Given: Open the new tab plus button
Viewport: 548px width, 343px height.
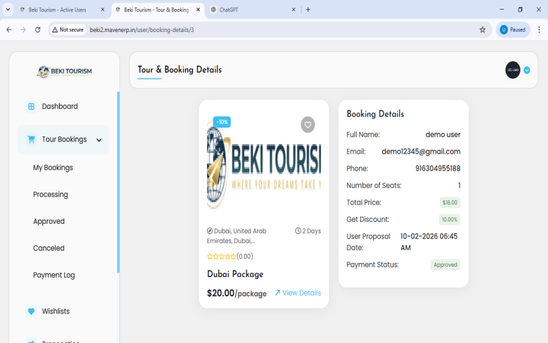Looking at the screenshot, I should (x=308, y=10).
